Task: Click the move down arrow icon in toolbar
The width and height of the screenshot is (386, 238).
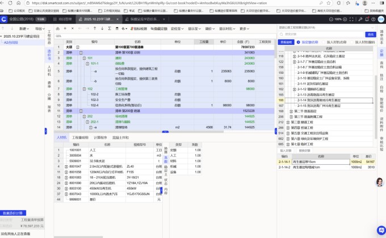Action: click(102, 28)
